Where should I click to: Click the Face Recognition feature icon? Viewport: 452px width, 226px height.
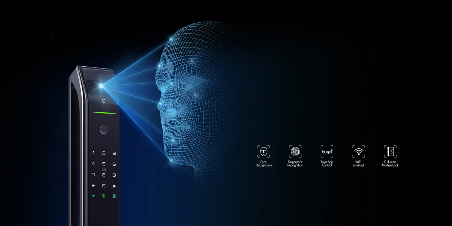(x=264, y=151)
